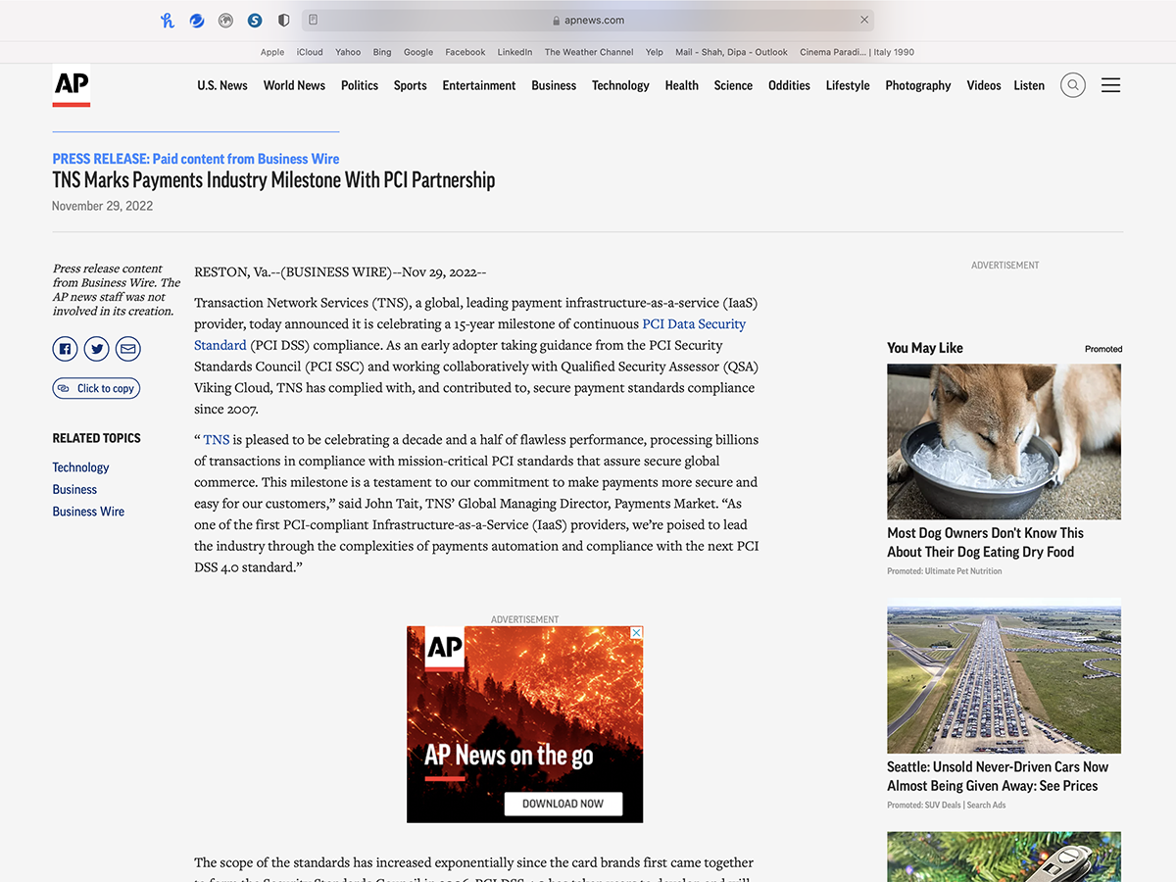Click the 'Click to copy' link button

pos(96,388)
